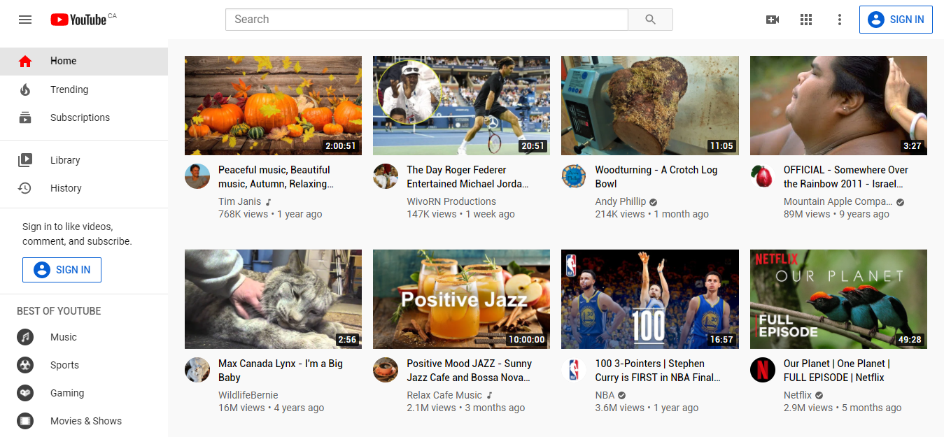Screen dimensions: 944x437
Task: Visit the Tim Janis channel name
Action: tap(239, 201)
